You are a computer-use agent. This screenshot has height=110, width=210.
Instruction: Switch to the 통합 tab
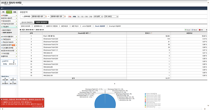(x=15, y=12)
